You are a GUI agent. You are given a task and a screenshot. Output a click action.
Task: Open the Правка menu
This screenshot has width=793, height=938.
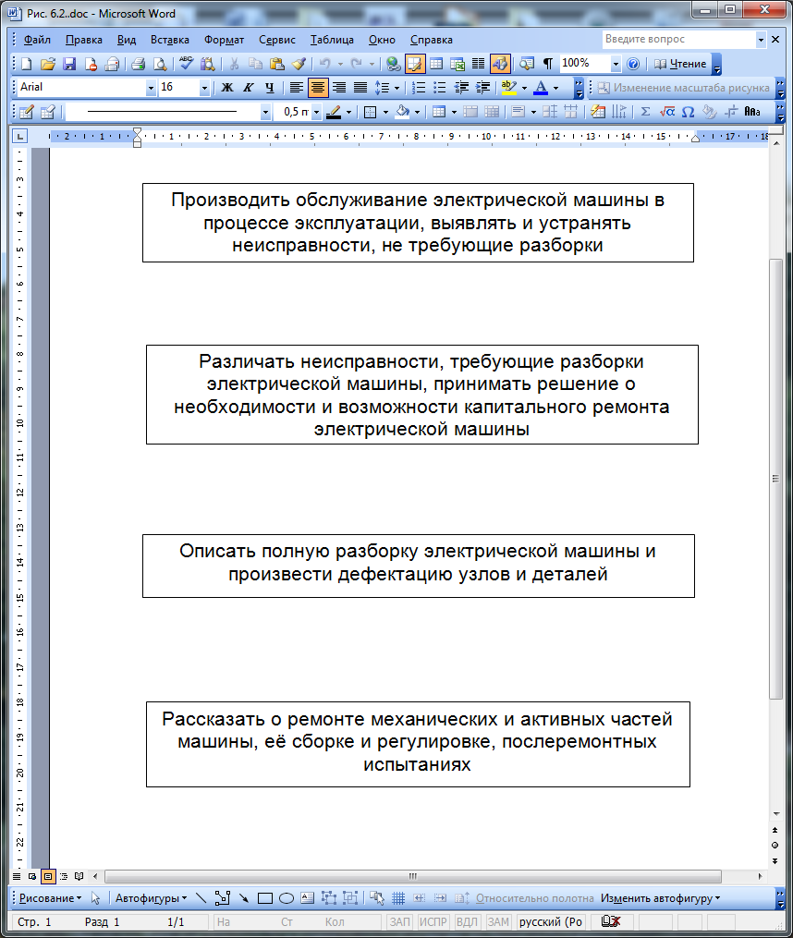point(84,40)
